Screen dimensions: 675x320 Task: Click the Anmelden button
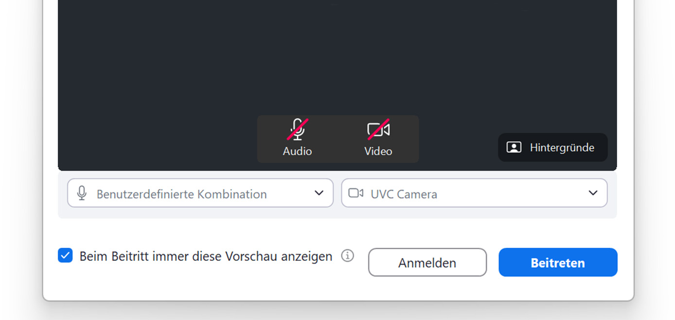tap(427, 263)
